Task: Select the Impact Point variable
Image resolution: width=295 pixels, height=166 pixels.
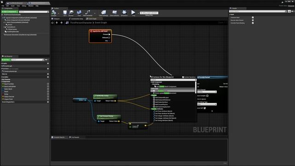Action: point(8,99)
